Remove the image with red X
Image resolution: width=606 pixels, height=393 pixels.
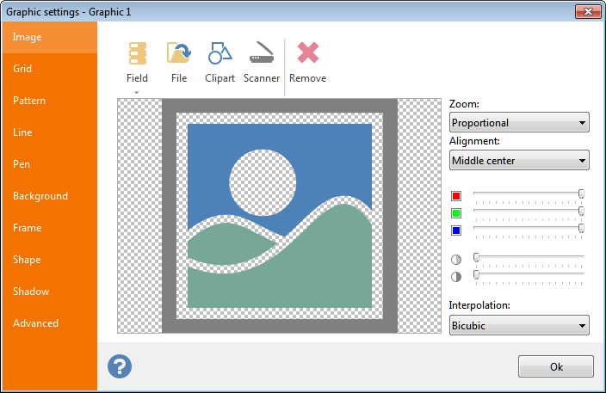tap(307, 55)
